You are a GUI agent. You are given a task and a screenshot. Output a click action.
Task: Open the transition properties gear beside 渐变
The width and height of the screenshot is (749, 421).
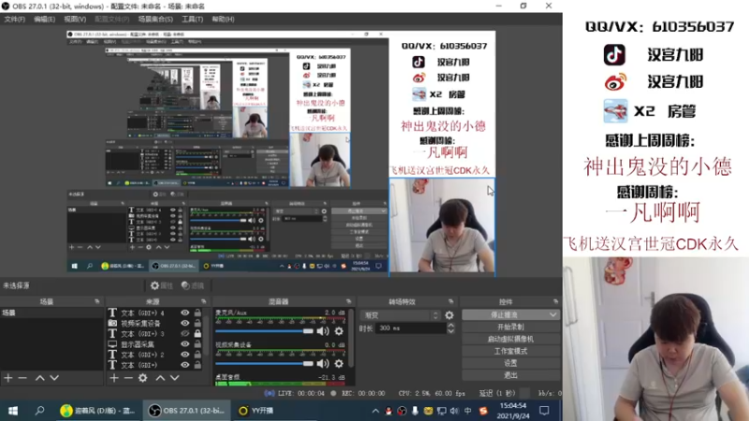[x=449, y=315]
